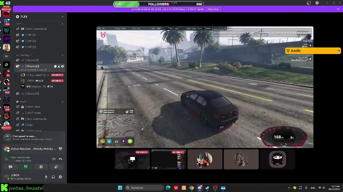
Task: Open the Azello leaderboard banner
Action: pos(313,51)
